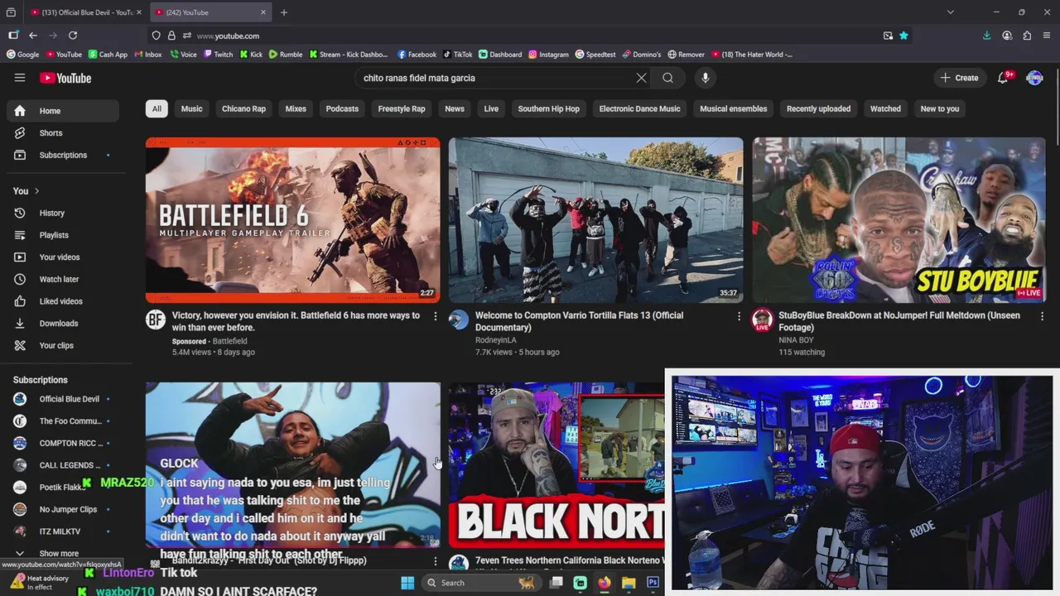1060x596 pixels.
Task: Reload page with browser refresh icon
Action: tap(73, 36)
